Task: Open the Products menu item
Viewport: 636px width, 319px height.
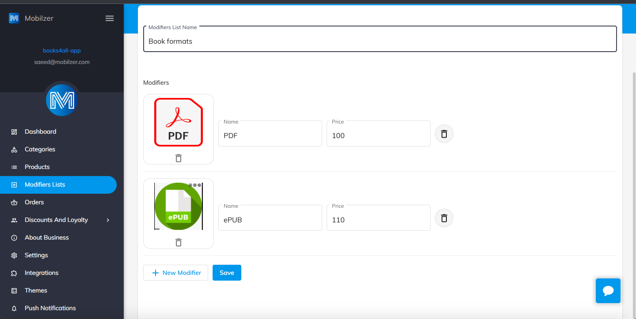Action: click(58, 167)
